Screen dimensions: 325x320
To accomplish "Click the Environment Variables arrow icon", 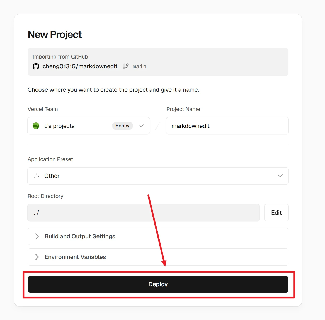I will tap(37, 257).
